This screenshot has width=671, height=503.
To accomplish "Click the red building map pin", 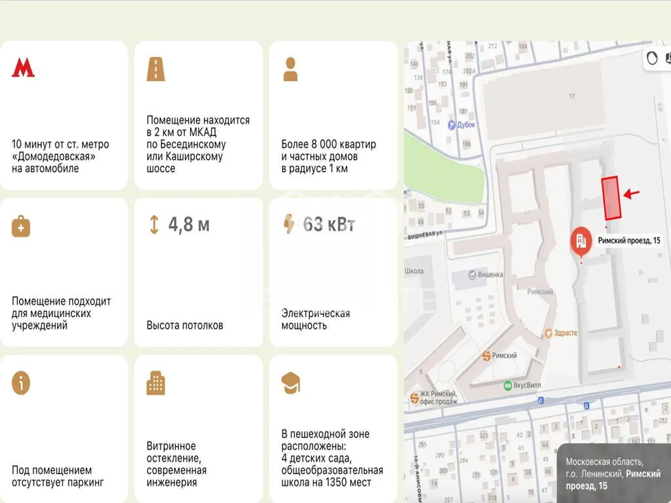I will pos(581,242).
